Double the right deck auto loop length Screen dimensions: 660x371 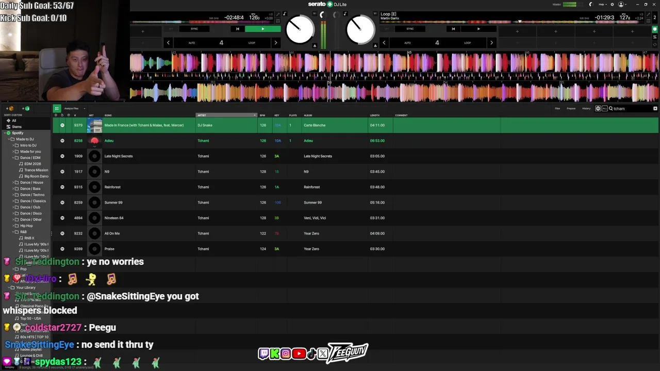click(x=491, y=43)
